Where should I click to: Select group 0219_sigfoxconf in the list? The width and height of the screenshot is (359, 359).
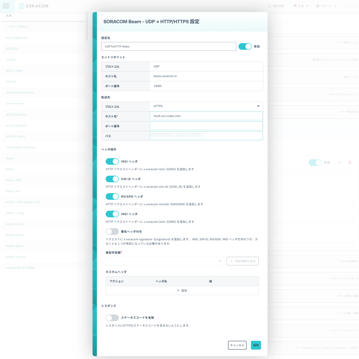(43, 38)
